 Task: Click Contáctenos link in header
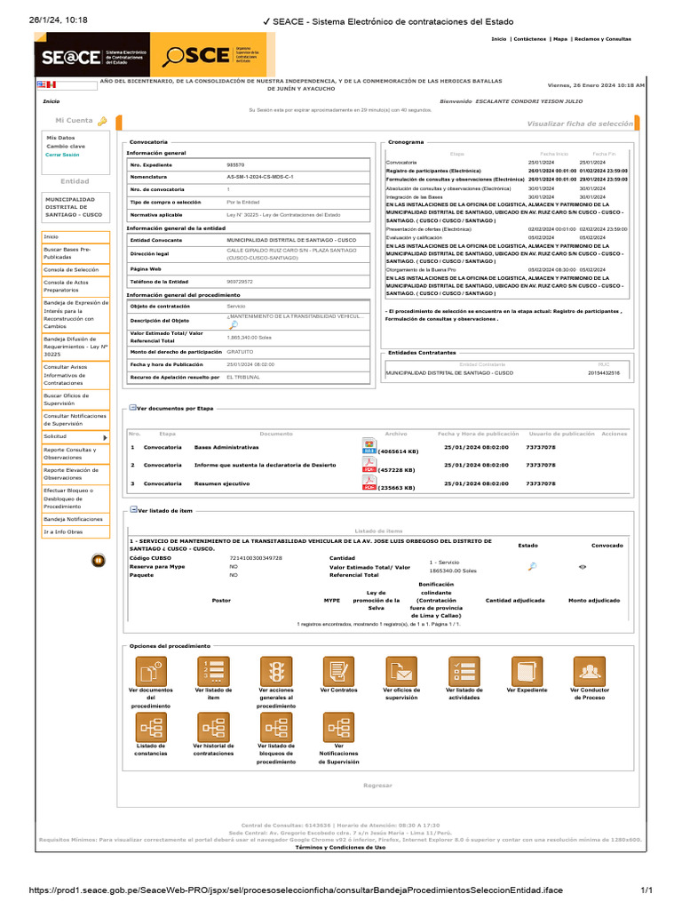(529, 39)
